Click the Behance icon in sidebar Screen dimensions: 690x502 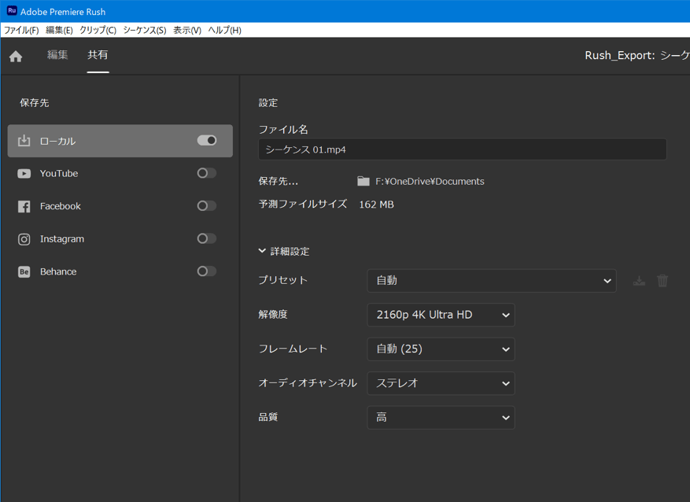pos(24,271)
